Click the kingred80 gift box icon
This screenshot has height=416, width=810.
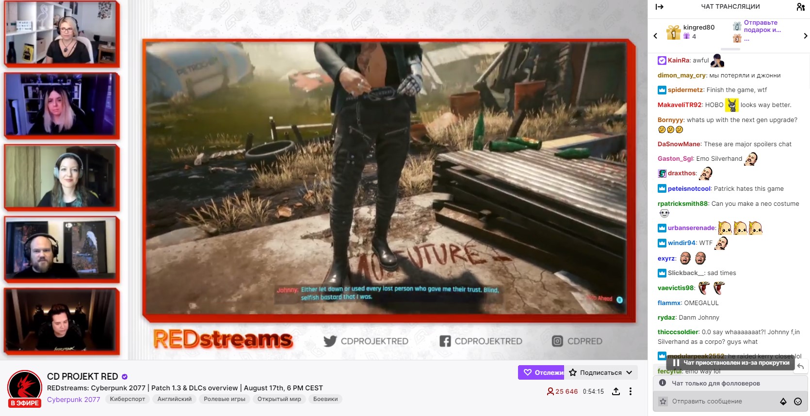tap(673, 32)
